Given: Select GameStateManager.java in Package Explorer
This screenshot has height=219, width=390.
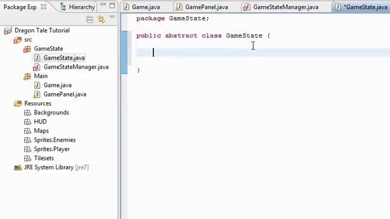Looking at the screenshot, I should [76, 67].
